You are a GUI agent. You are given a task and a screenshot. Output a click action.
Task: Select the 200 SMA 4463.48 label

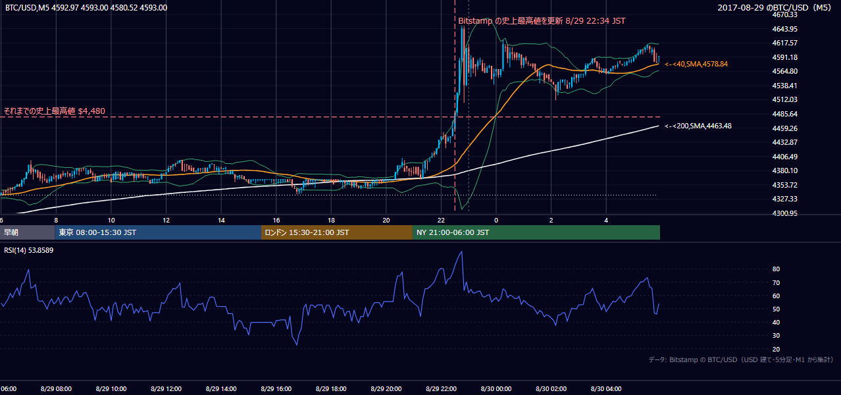tap(698, 126)
